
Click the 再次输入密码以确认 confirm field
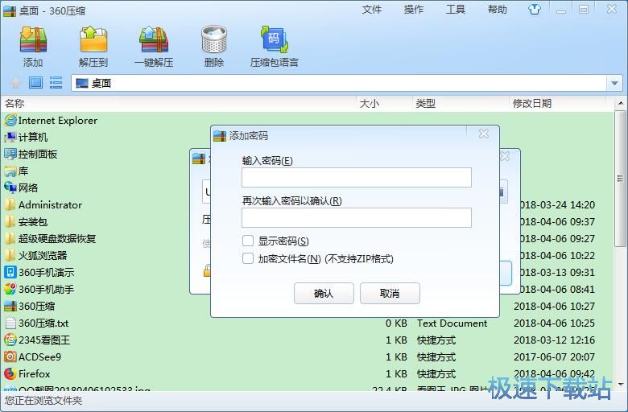pyautogui.click(x=357, y=218)
